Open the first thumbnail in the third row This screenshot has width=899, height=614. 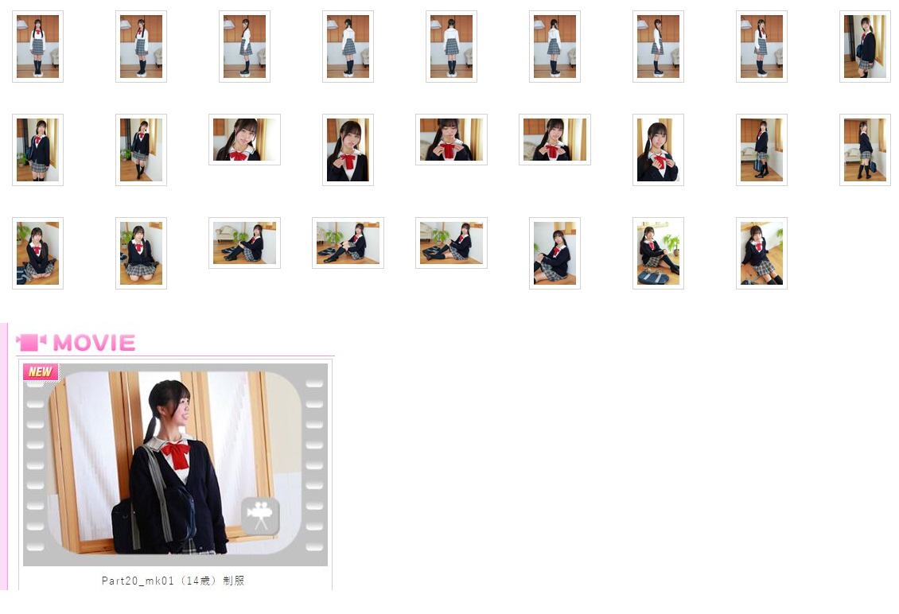point(37,253)
